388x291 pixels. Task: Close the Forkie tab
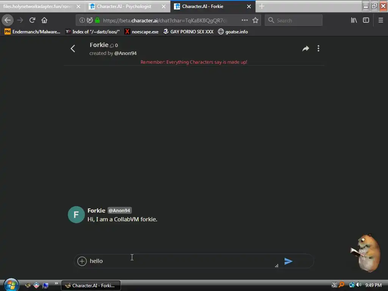[249, 7]
